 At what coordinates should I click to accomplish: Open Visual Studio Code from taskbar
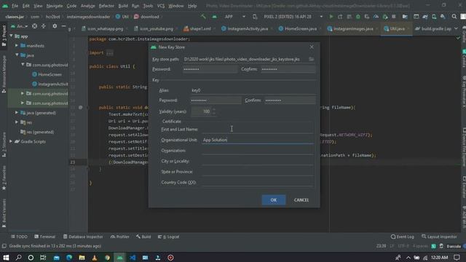tap(133, 258)
